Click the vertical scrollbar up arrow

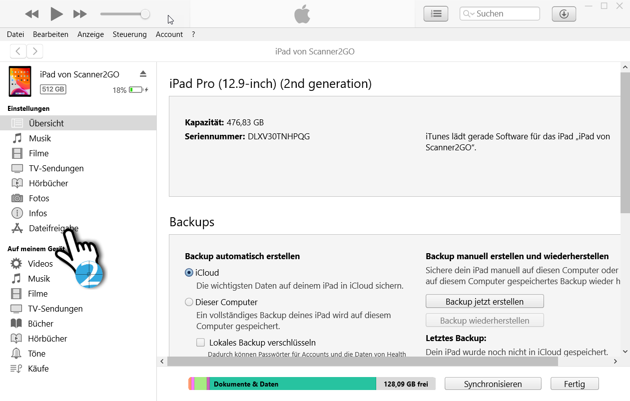coord(625,67)
